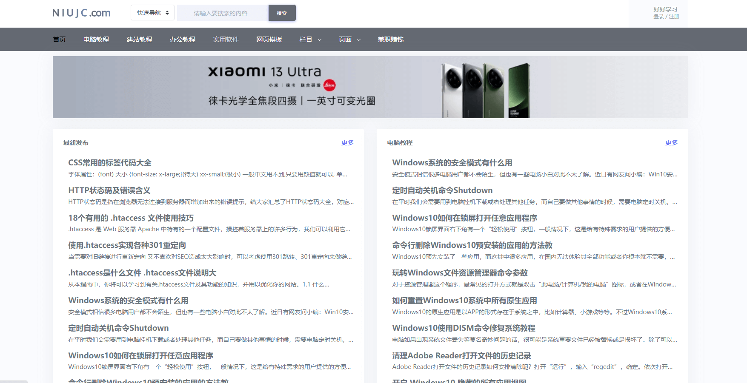
Task: Click summary starting .htaccess 是 Web 服务器 Apache
Action: point(209,229)
